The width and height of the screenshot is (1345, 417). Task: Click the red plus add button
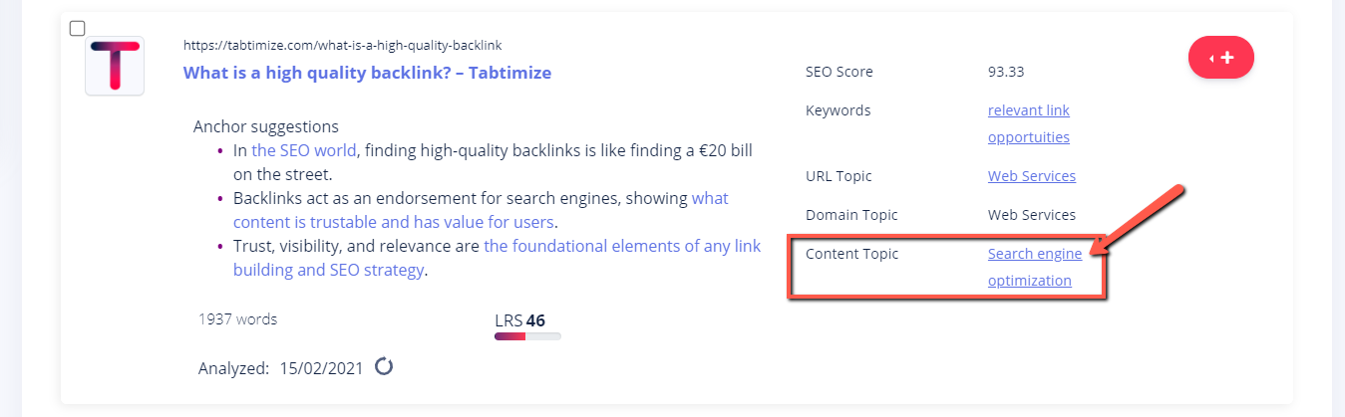(x=1220, y=58)
